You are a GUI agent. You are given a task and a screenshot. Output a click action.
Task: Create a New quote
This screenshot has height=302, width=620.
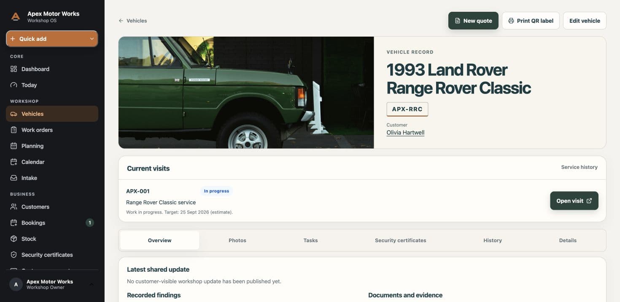click(x=473, y=21)
